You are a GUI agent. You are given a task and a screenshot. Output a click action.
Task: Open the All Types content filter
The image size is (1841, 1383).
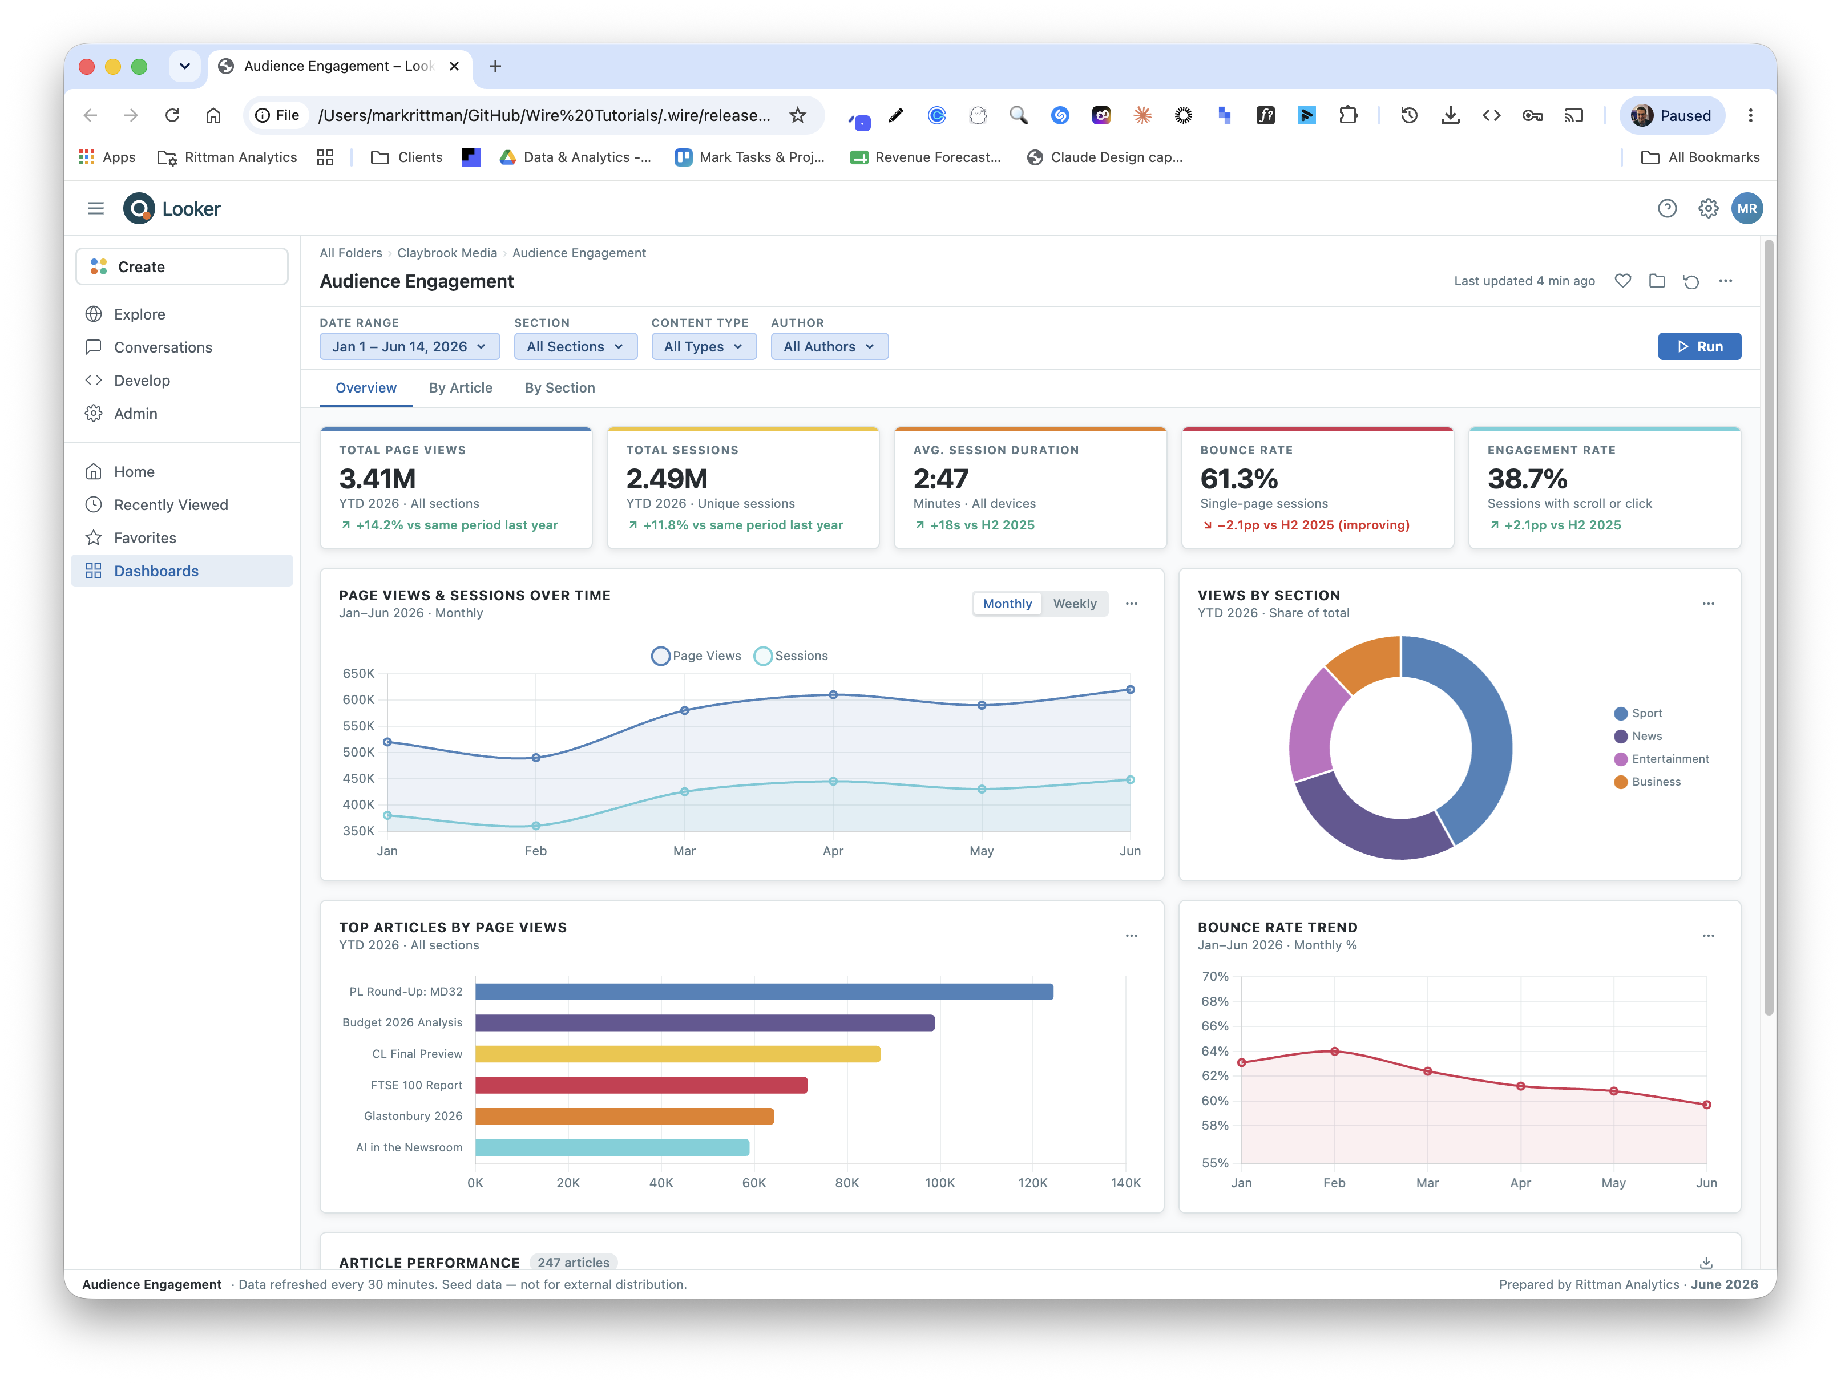703,346
